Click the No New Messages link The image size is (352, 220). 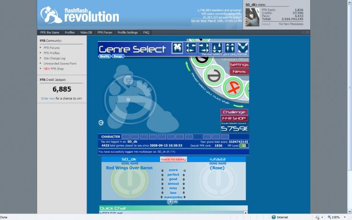[291, 24]
